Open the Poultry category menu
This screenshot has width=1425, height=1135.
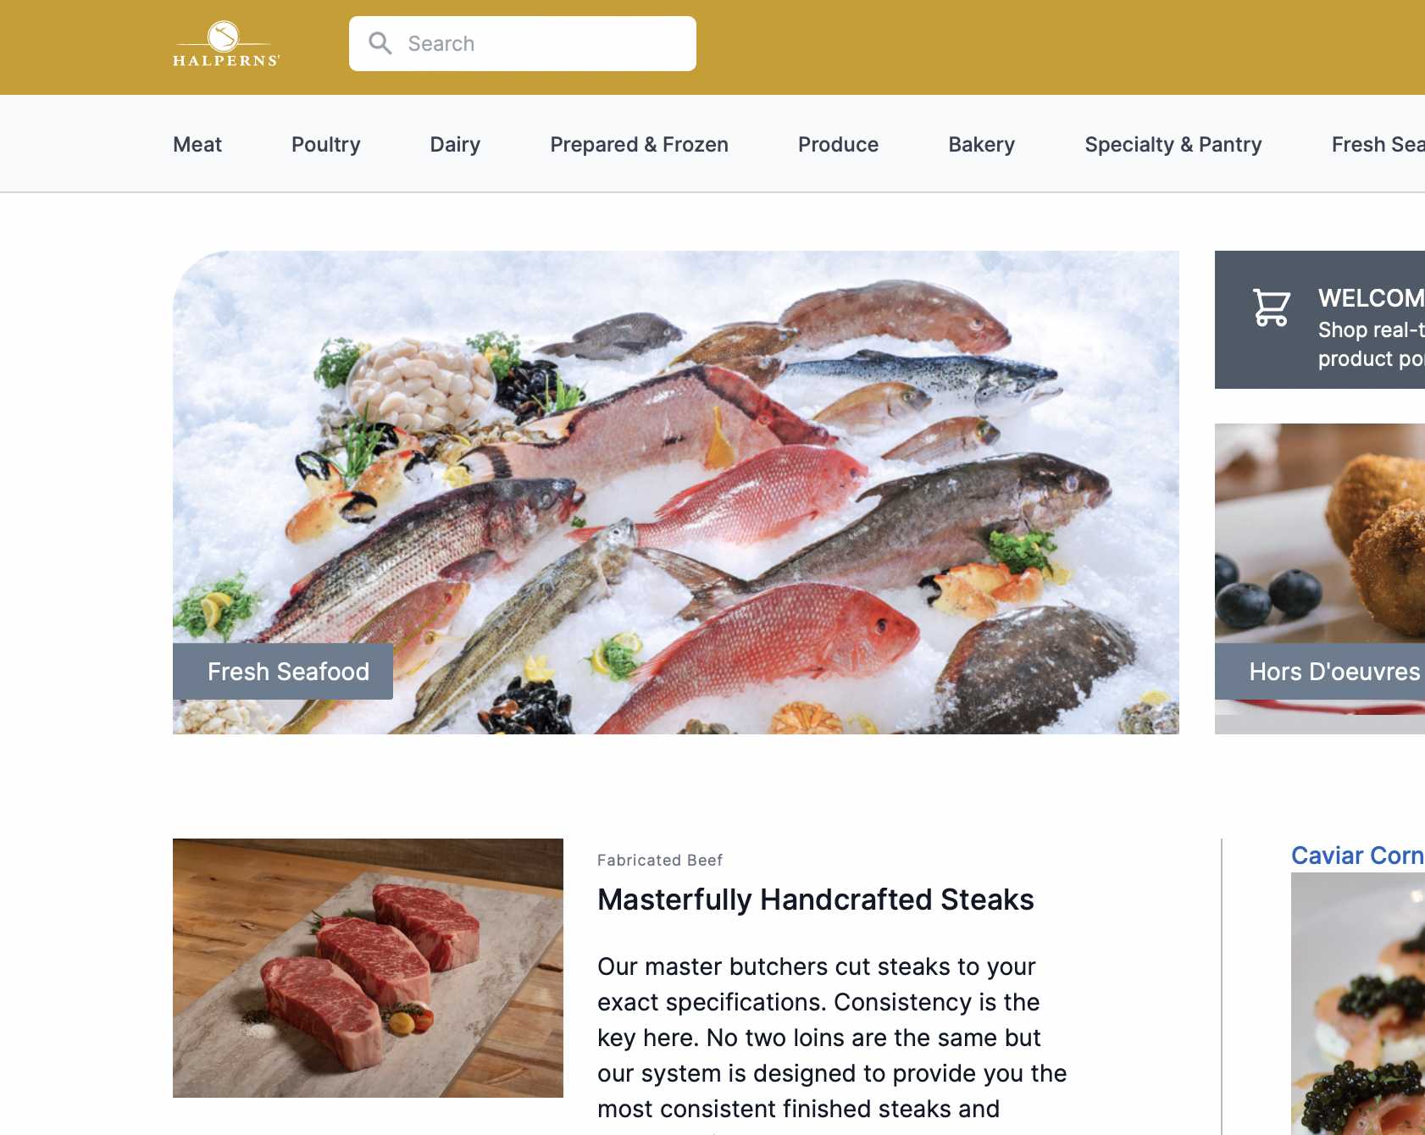(326, 145)
